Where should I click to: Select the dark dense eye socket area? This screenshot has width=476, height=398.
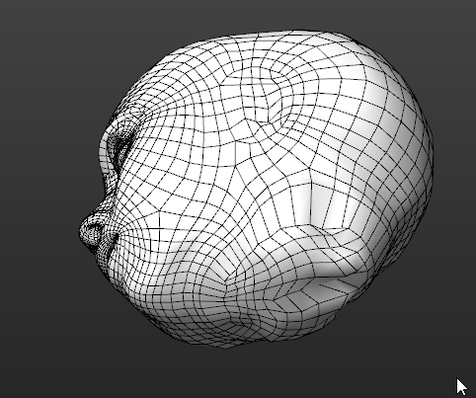tap(120, 145)
